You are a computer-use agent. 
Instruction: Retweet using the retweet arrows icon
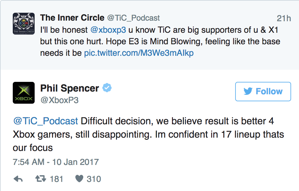(x=40, y=179)
